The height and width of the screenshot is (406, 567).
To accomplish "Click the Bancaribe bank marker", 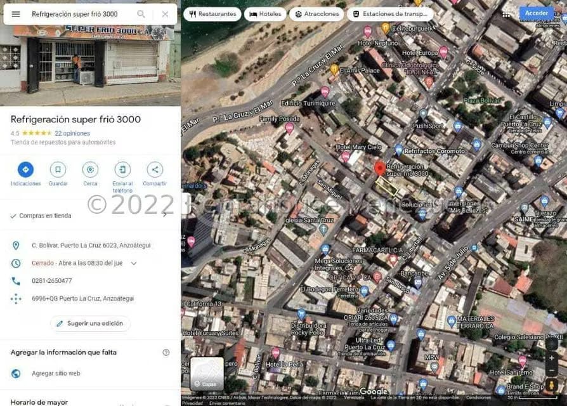I will pyautogui.click(x=418, y=283).
